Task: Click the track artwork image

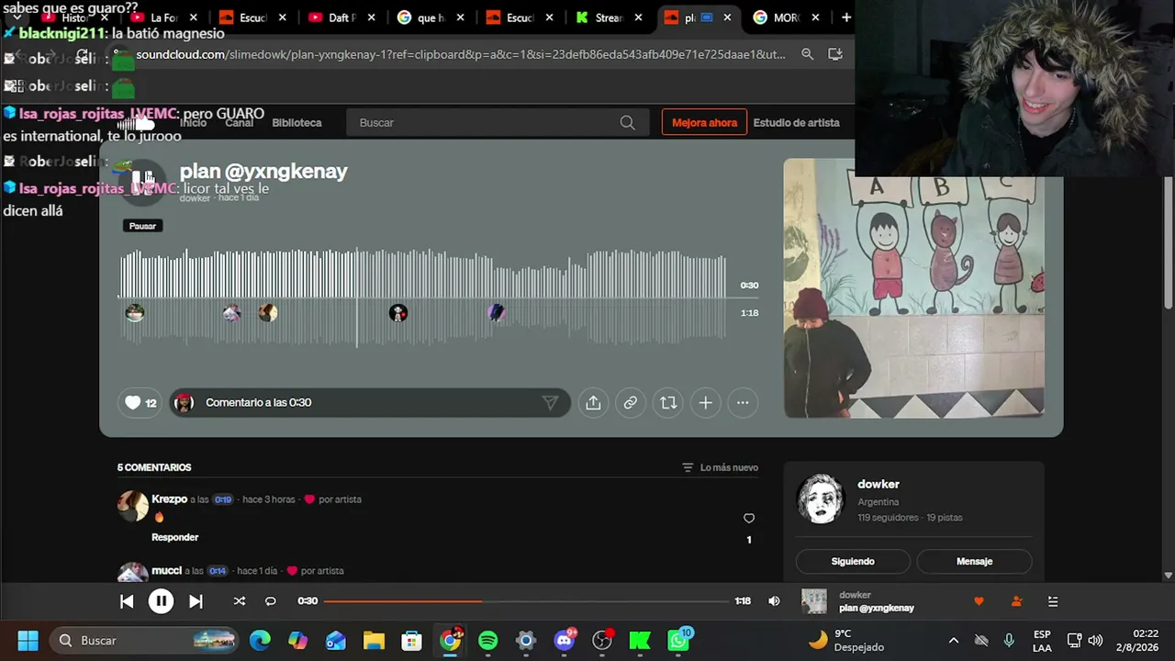Action: [x=914, y=288]
